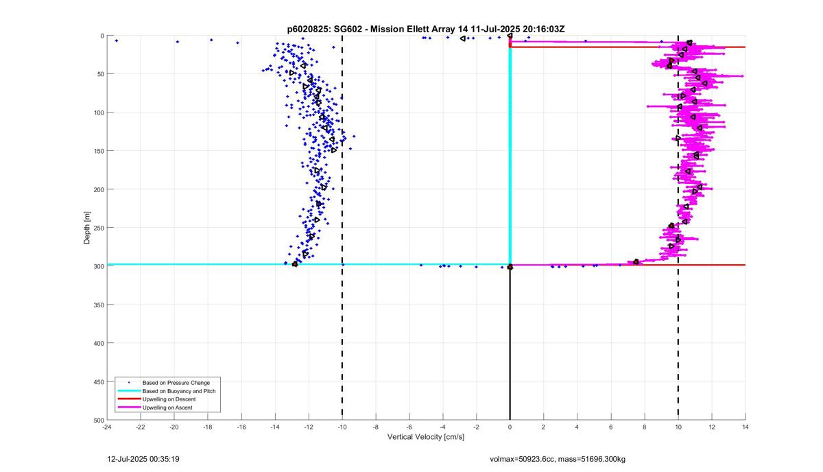Click x-axis tick label '-8'
This screenshot has height=472, width=823.
pyautogui.click(x=375, y=427)
